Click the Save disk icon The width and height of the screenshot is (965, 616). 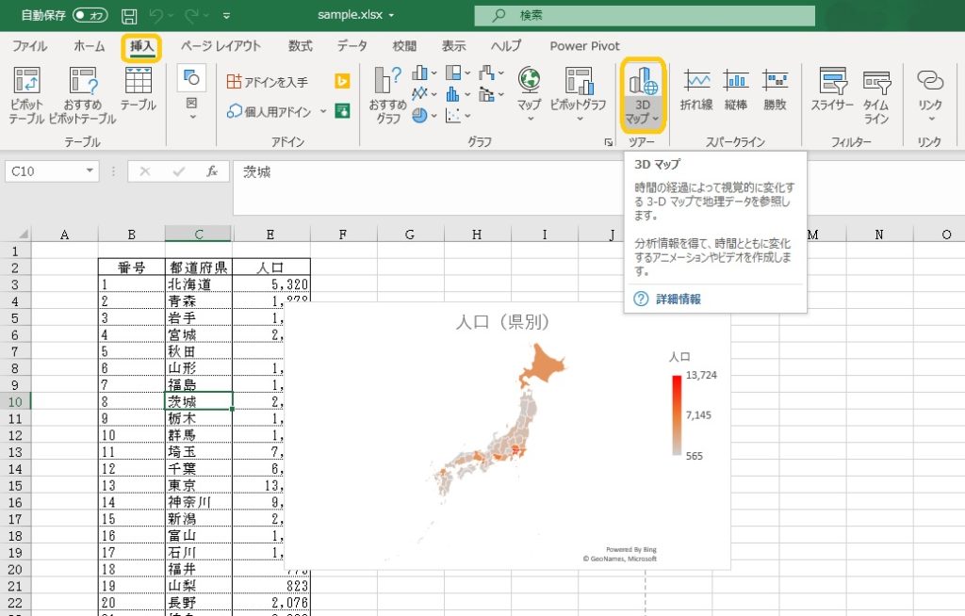coord(129,16)
